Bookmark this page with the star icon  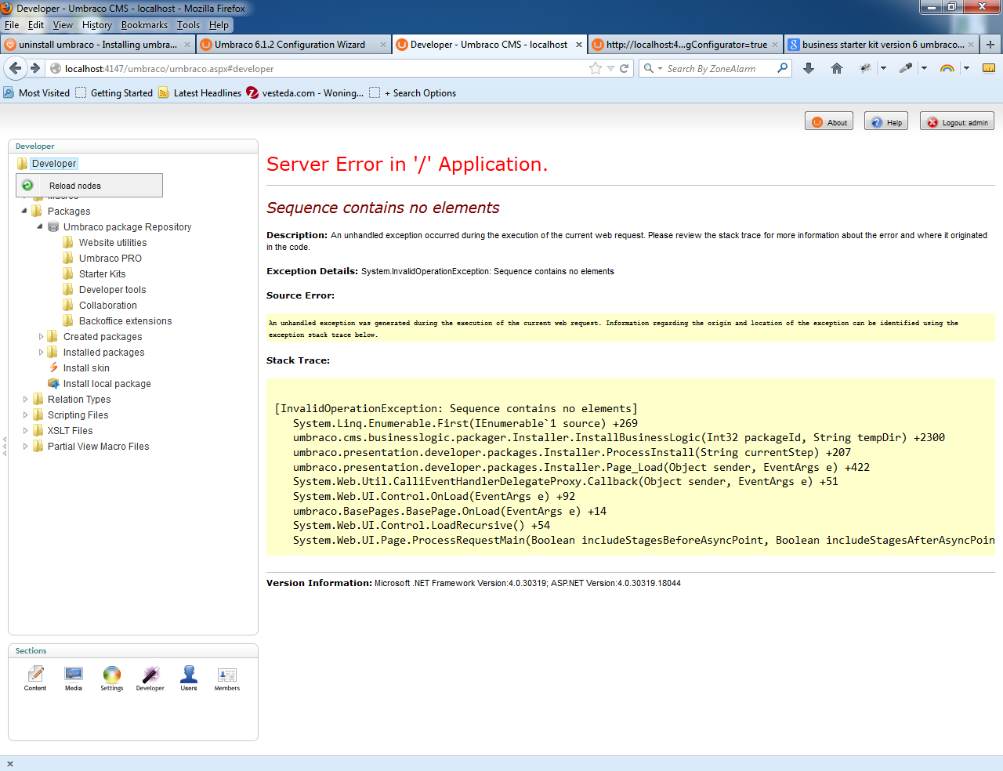pyautogui.click(x=596, y=68)
